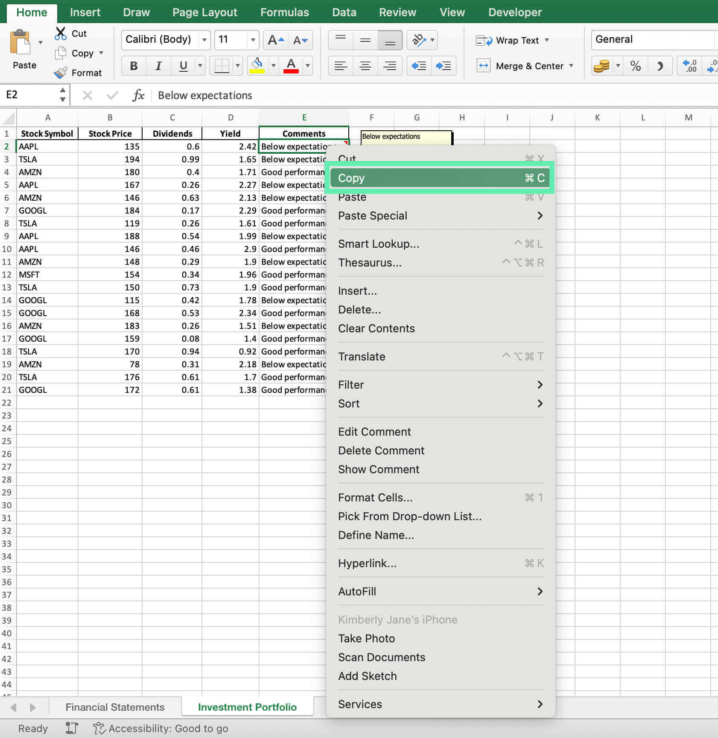Expand the Merge & Center dropdown arrow
Viewport: 718px width, 738px height.
click(571, 66)
